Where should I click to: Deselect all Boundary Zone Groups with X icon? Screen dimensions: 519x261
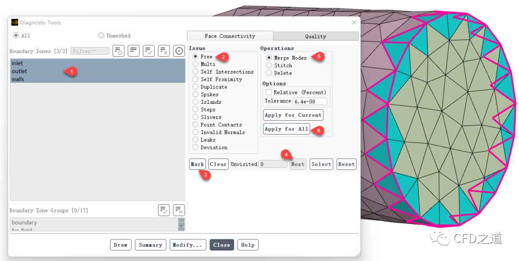point(179,210)
